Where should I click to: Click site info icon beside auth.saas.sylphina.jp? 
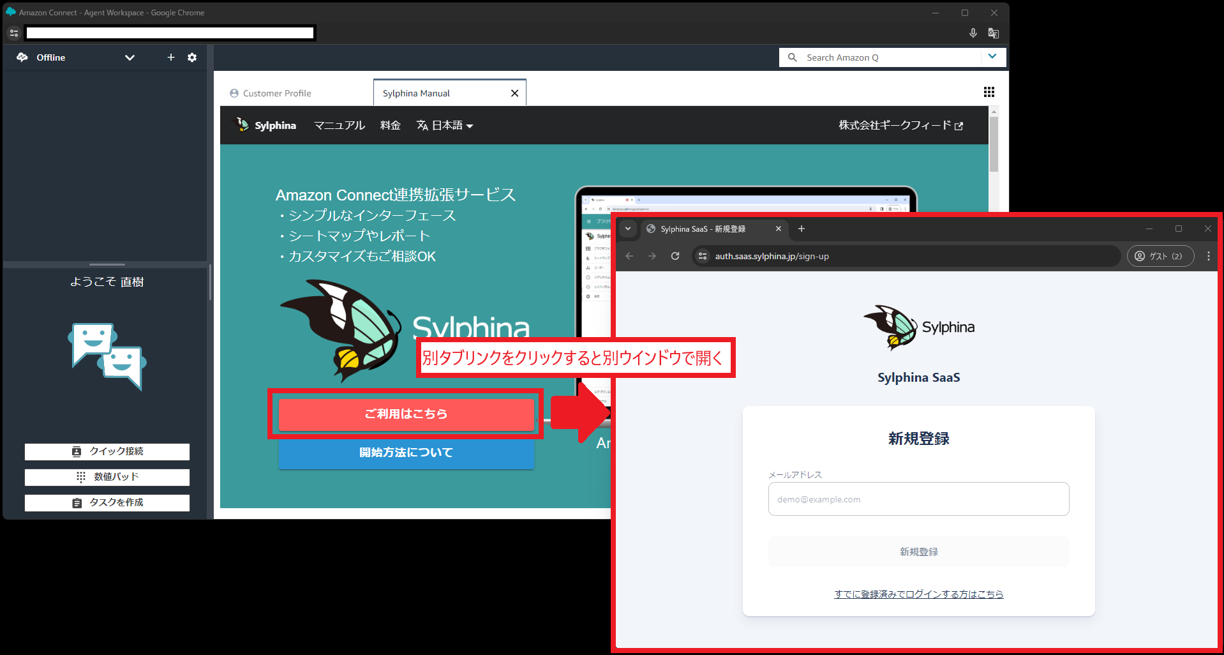click(703, 256)
